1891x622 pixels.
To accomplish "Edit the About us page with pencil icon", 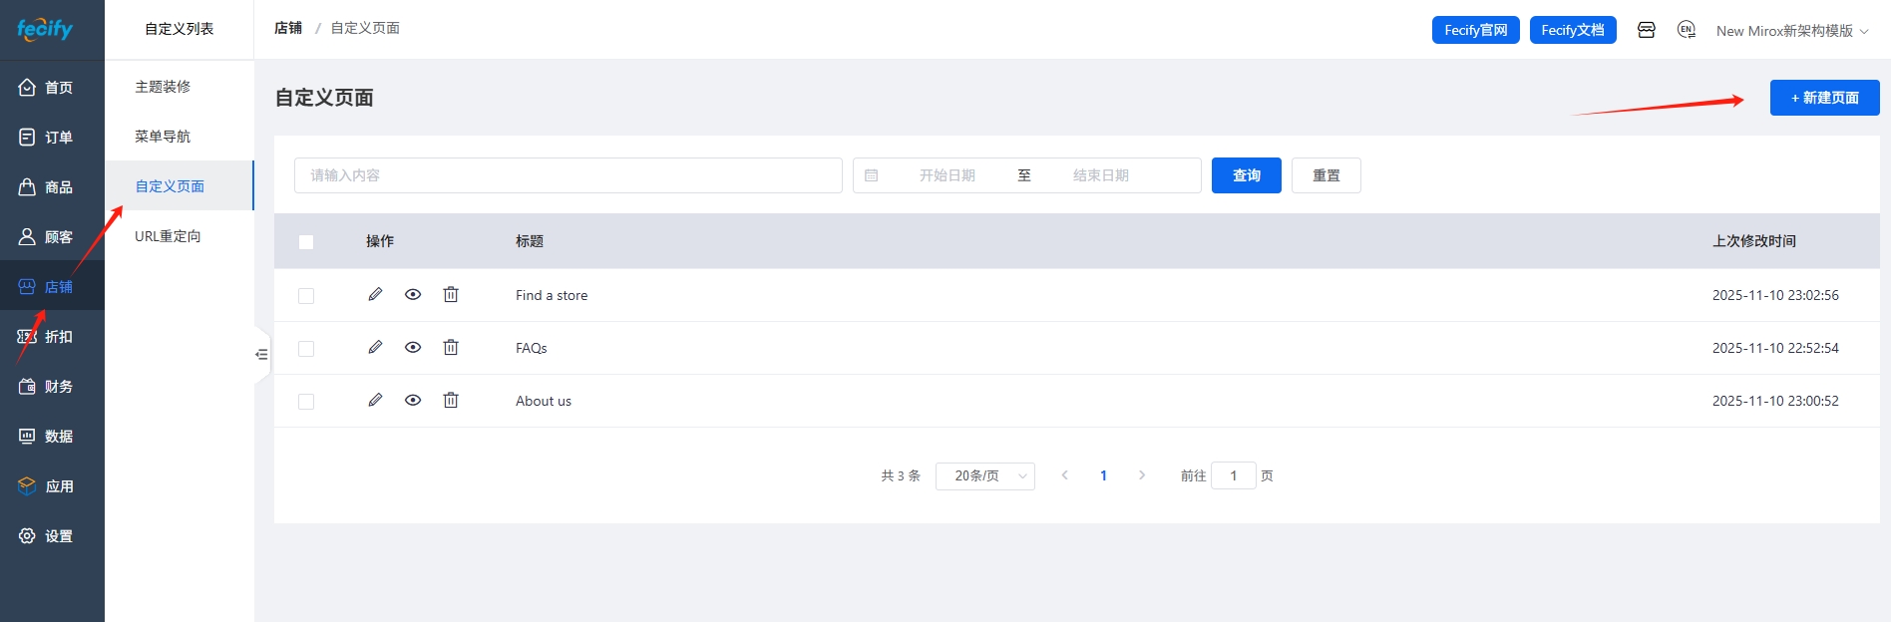I will [375, 401].
